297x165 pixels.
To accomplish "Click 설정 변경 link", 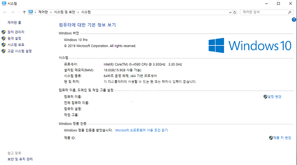I will [274, 97].
